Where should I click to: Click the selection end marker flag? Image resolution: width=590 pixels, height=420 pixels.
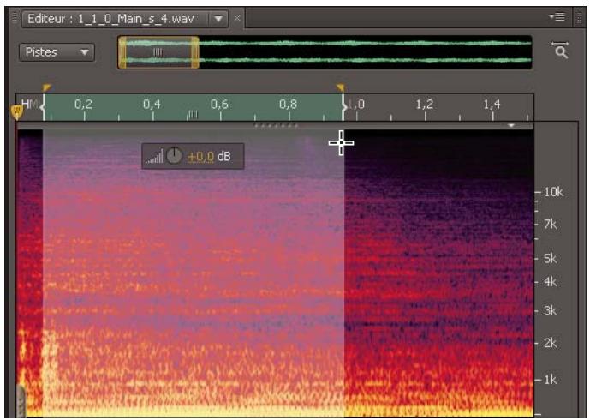tap(340, 87)
